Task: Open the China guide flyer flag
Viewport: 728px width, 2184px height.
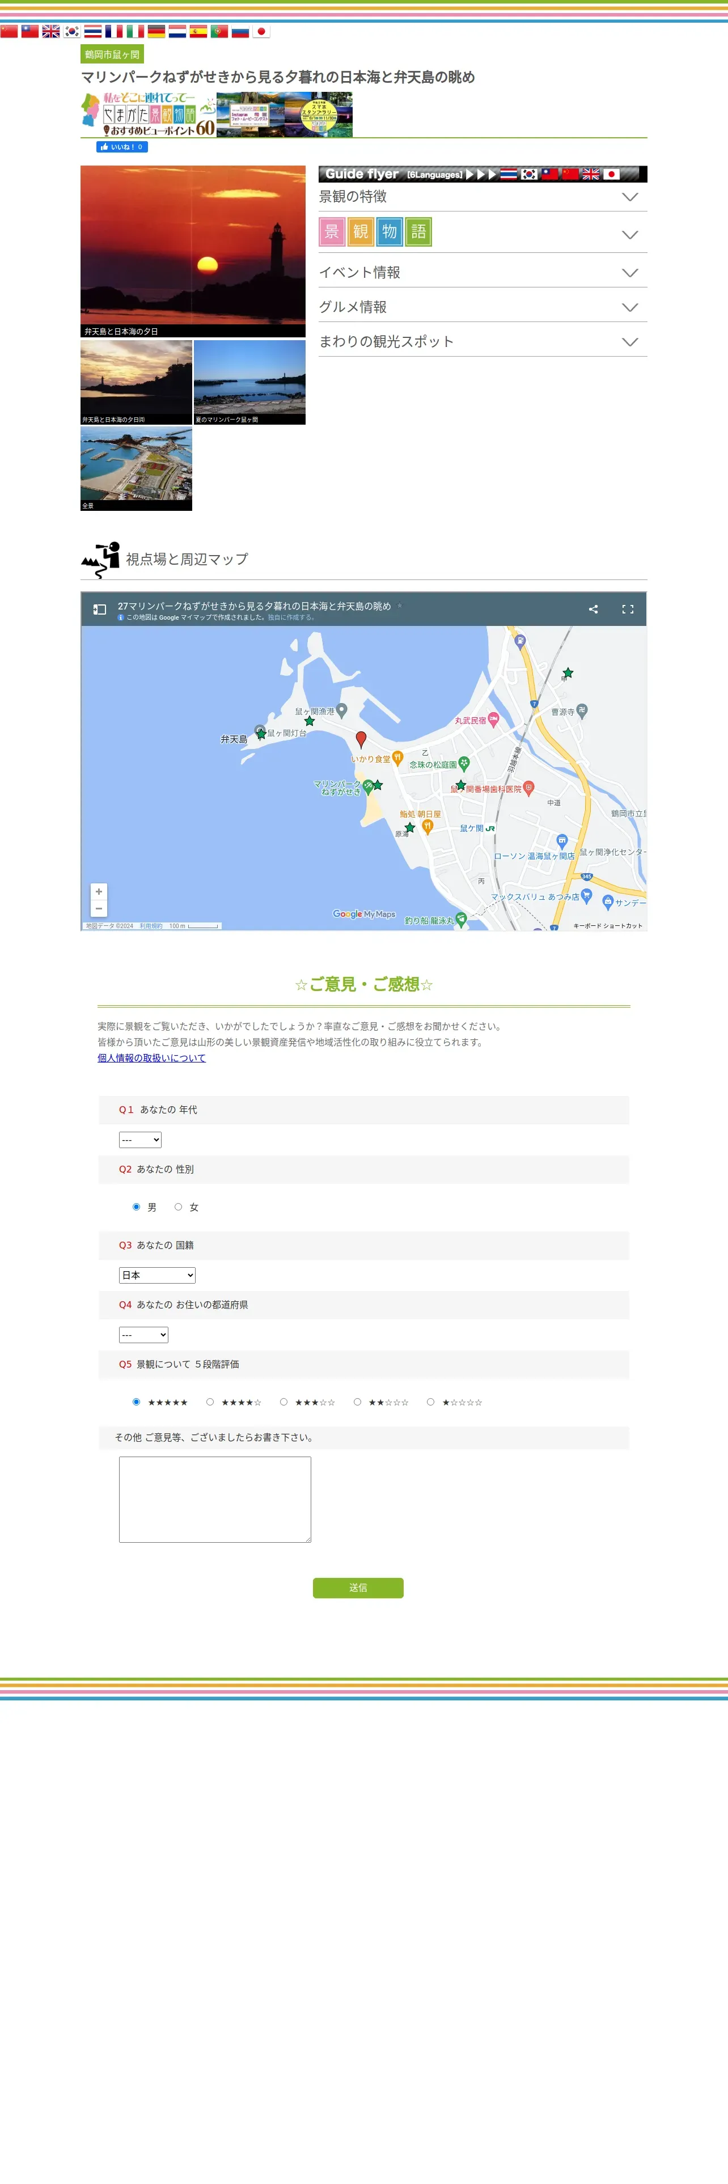Action: click(570, 174)
